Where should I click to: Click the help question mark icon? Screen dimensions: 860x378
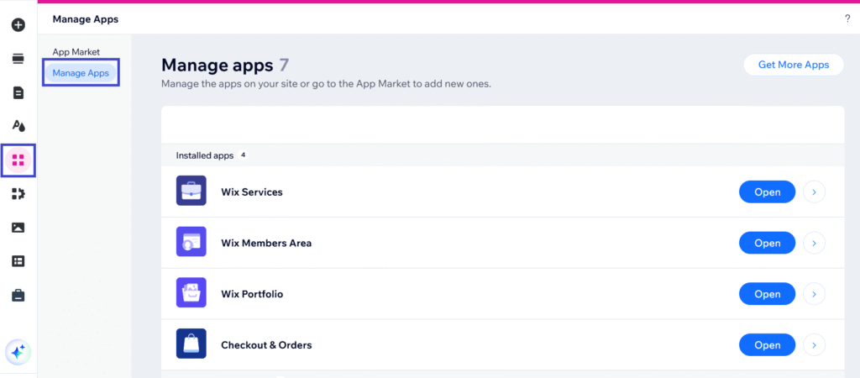[847, 18]
